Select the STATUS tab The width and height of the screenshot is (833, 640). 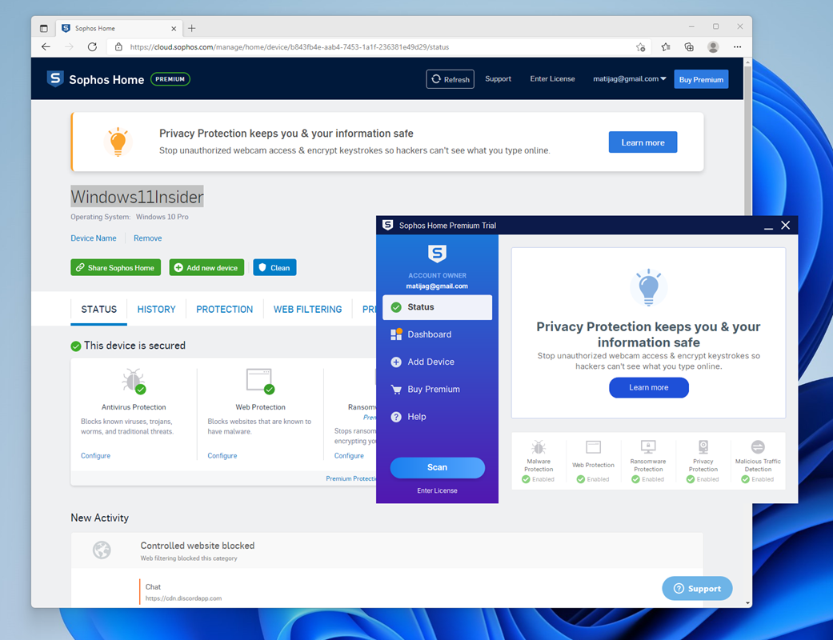coord(98,309)
